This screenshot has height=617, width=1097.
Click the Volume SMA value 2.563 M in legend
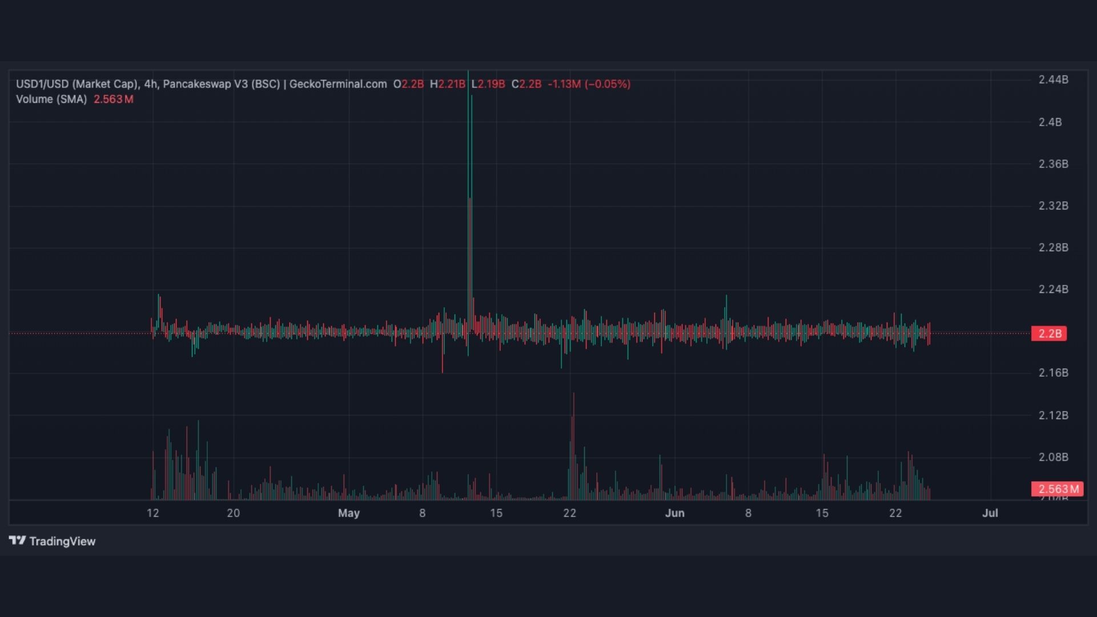coord(114,99)
